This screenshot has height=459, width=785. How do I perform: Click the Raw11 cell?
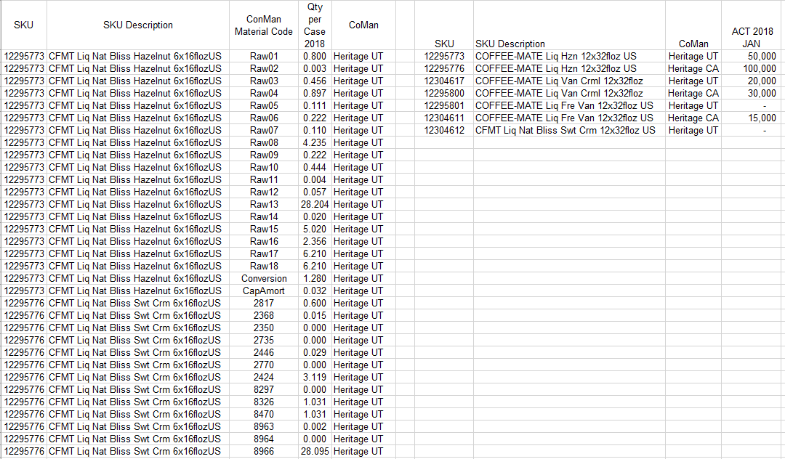(264, 179)
